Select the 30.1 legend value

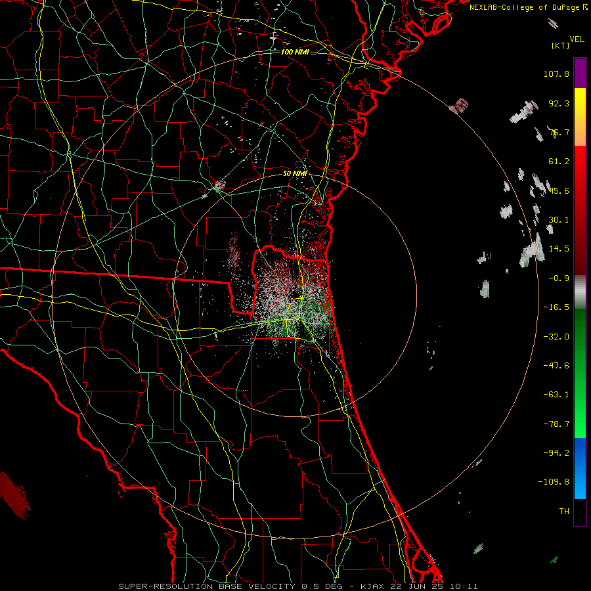point(559,220)
